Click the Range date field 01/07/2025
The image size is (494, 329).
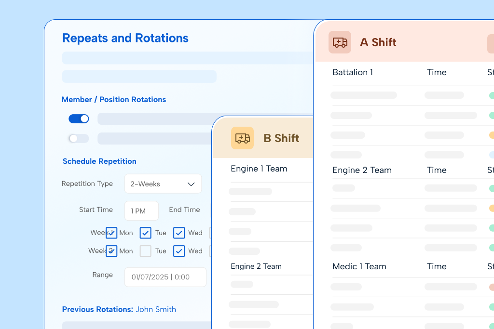point(165,277)
